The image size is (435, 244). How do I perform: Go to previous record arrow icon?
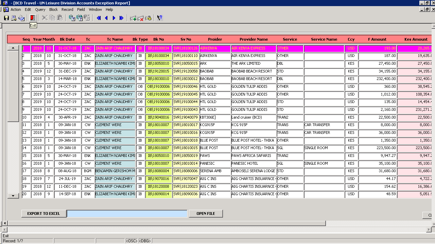(x=106, y=18)
